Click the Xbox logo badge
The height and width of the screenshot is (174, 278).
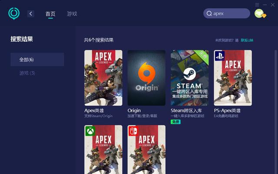click(90, 131)
